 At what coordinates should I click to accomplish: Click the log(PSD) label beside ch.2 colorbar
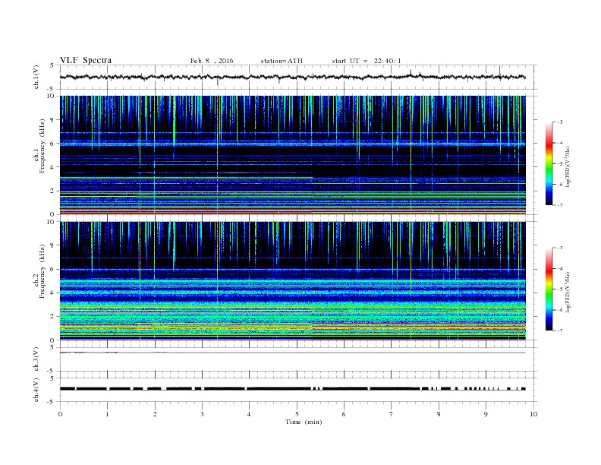click(568, 293)
